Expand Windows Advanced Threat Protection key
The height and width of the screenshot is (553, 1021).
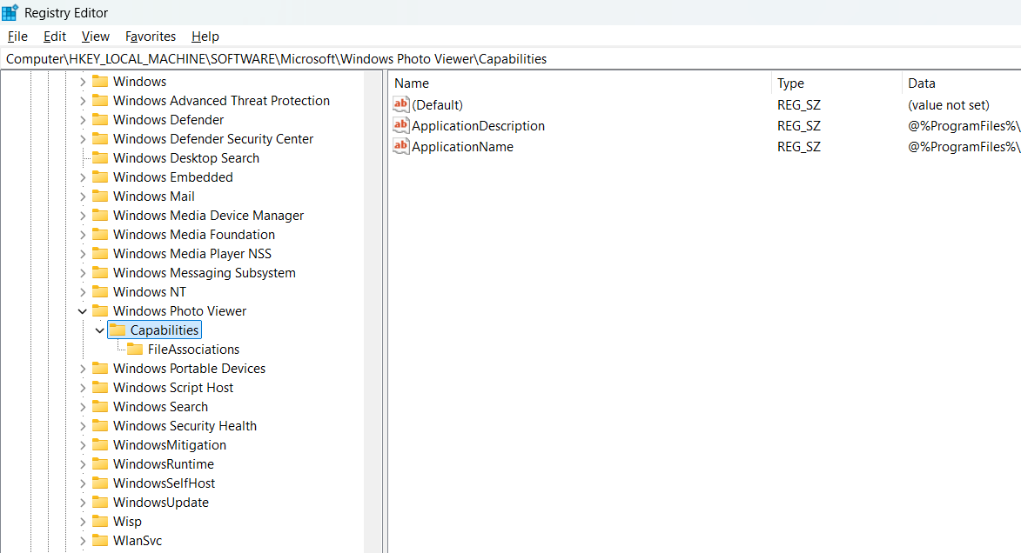pos(83,101)
